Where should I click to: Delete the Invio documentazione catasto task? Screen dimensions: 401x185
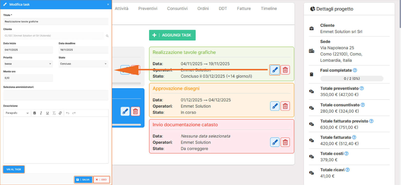coord(285,142)
